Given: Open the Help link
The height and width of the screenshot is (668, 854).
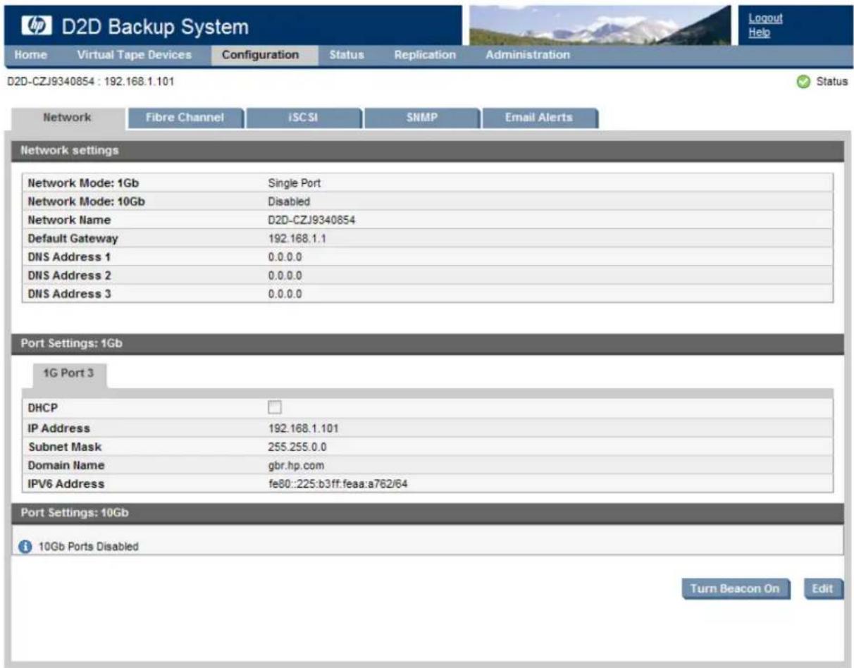Looking at the screenshot, I should click(x=759, y=32).
